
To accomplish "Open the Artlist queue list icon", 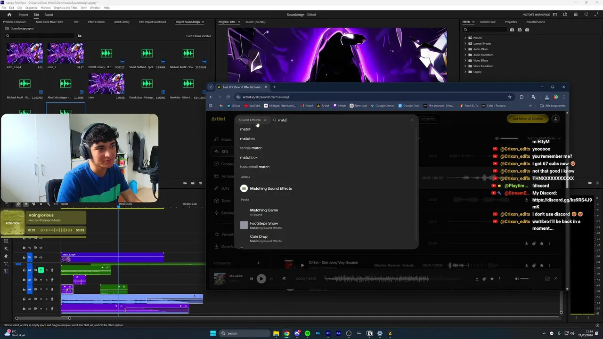I will (284, 279).
